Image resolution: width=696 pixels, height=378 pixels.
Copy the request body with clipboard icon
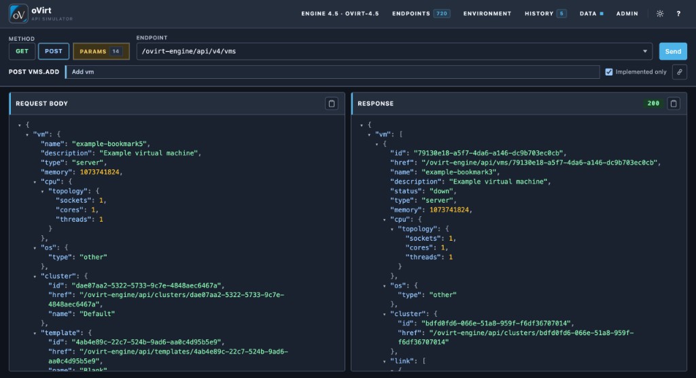coord(332,103)
